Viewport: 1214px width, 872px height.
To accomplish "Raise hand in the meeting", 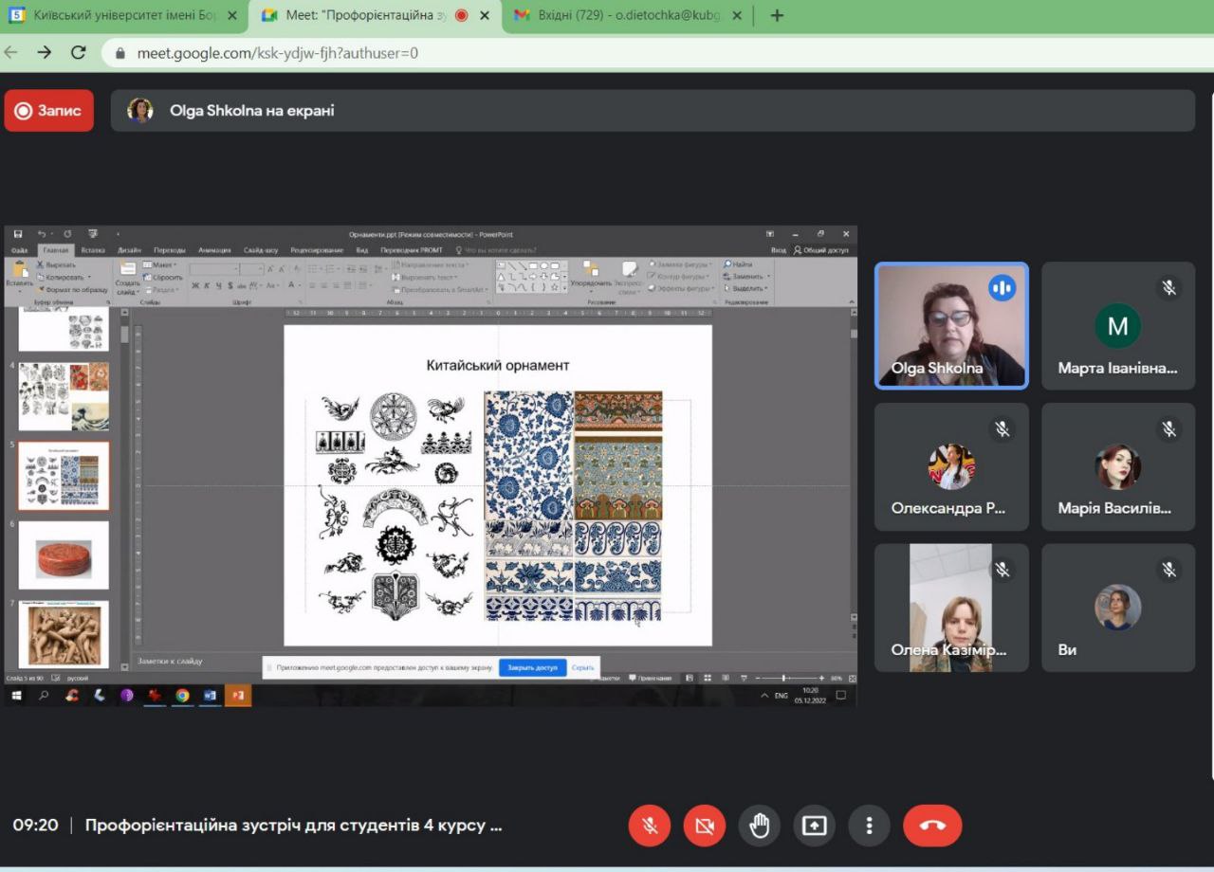I will (x=760, y=826).
